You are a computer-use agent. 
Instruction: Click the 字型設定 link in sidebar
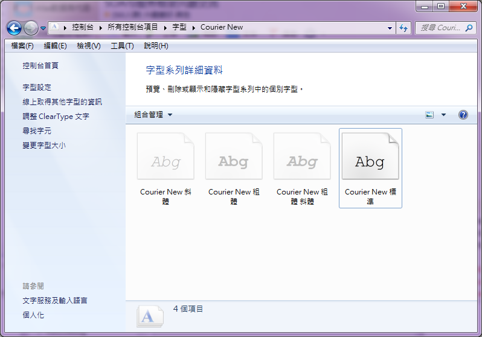tap(37, 88)
